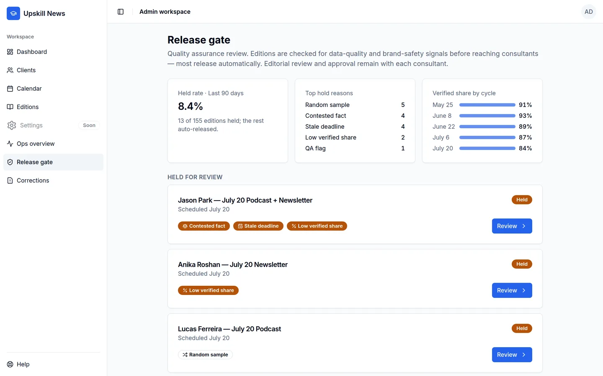The image size is (603, 376).
Task: Click the Stale deadline tag
Action: tap(258, 226)
